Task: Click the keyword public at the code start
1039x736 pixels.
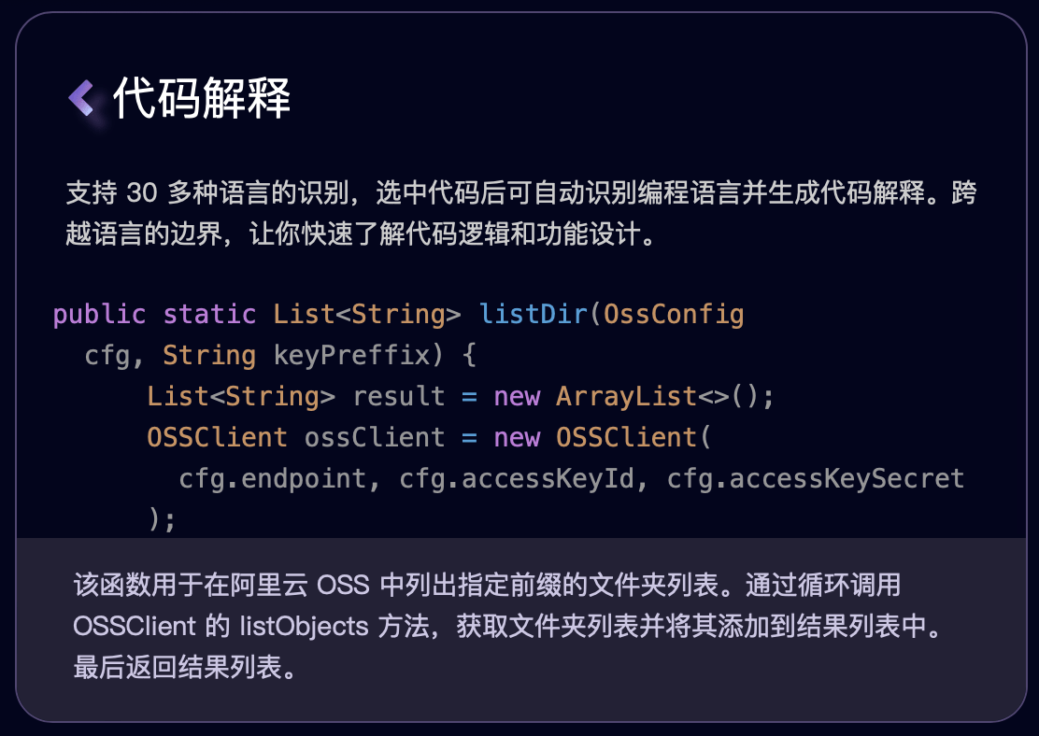Action: (x=99, y=314)
